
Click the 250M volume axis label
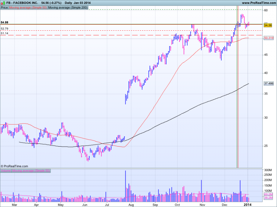coord(268,175)
